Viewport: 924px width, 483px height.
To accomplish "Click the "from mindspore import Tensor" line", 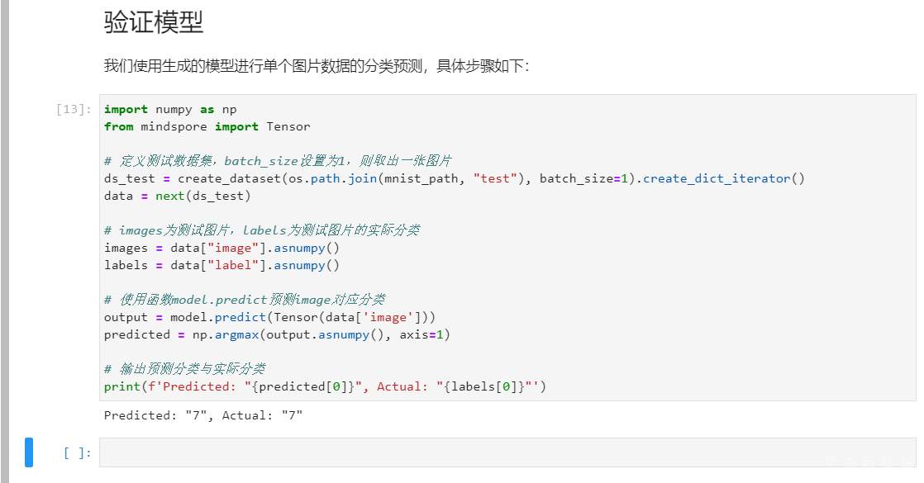I will (x=207, y=126).
